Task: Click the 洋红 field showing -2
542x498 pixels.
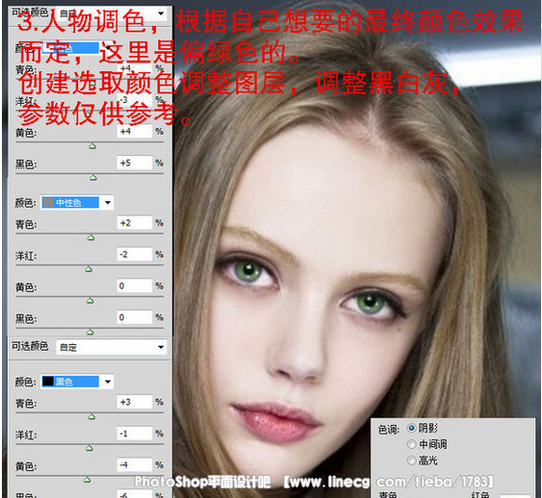Action: tap(135, 255)
